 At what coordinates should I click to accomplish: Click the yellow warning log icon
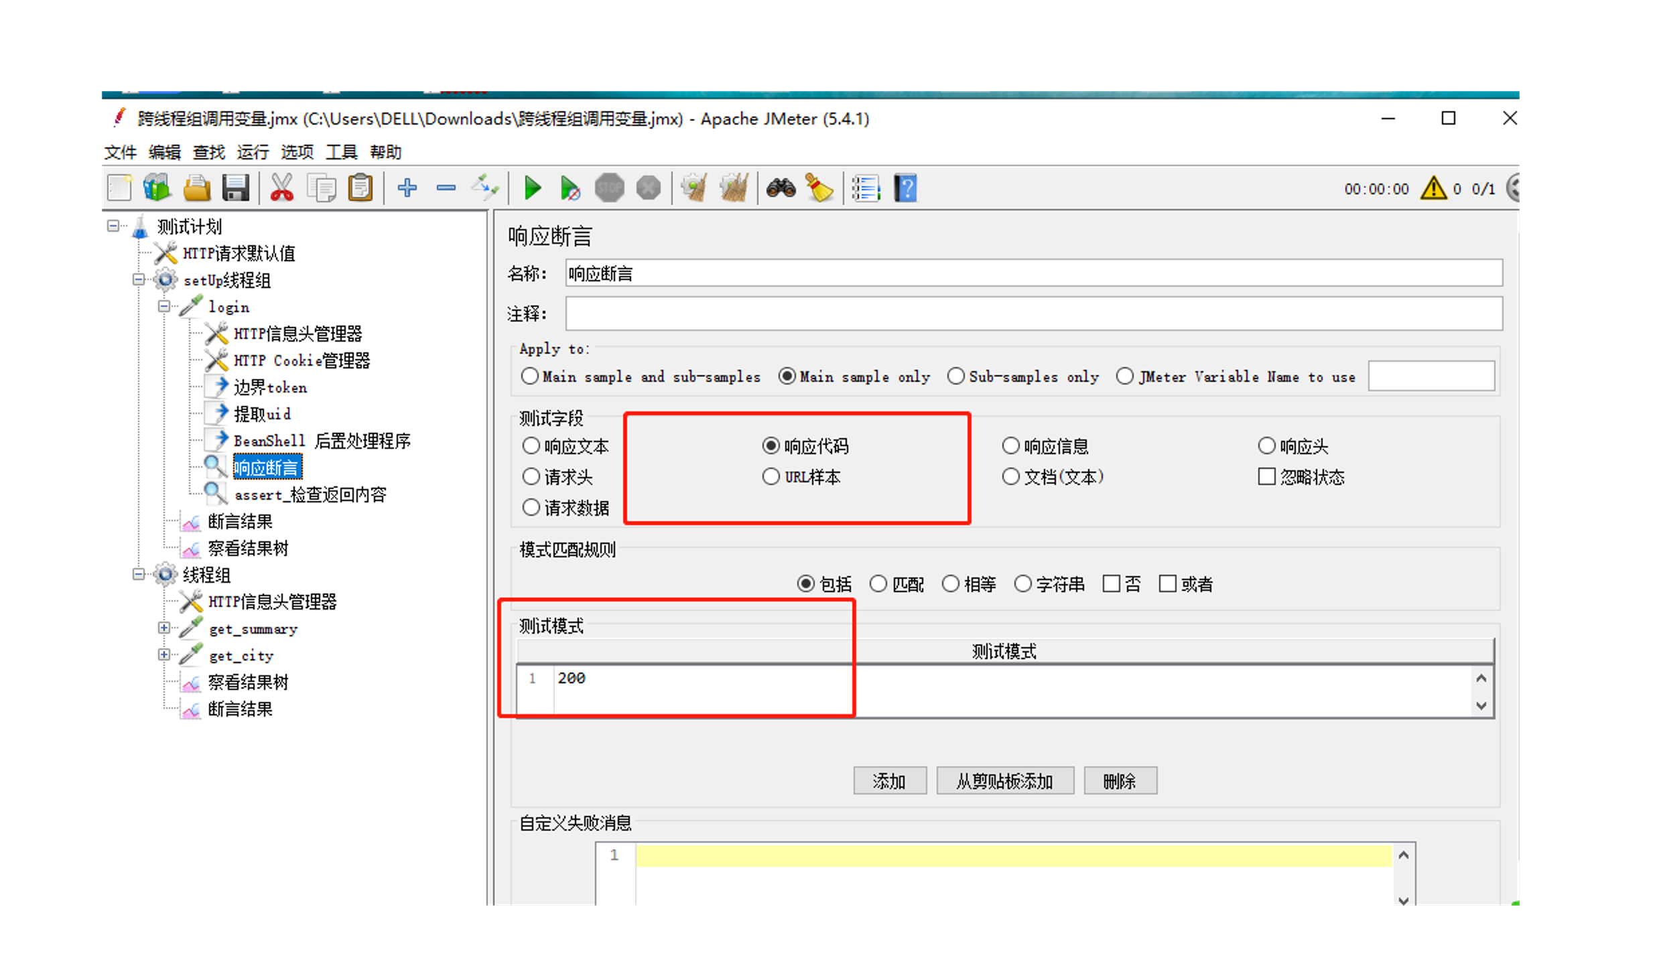click(1433, 189)
